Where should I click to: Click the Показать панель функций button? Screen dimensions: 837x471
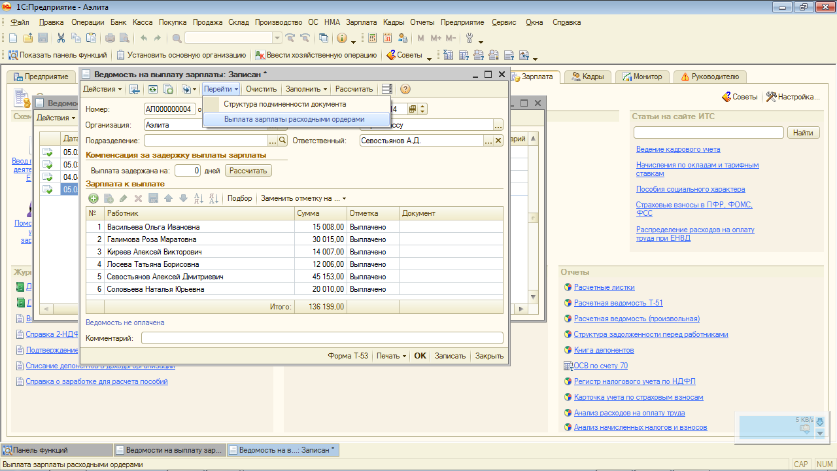pos(58,56)
